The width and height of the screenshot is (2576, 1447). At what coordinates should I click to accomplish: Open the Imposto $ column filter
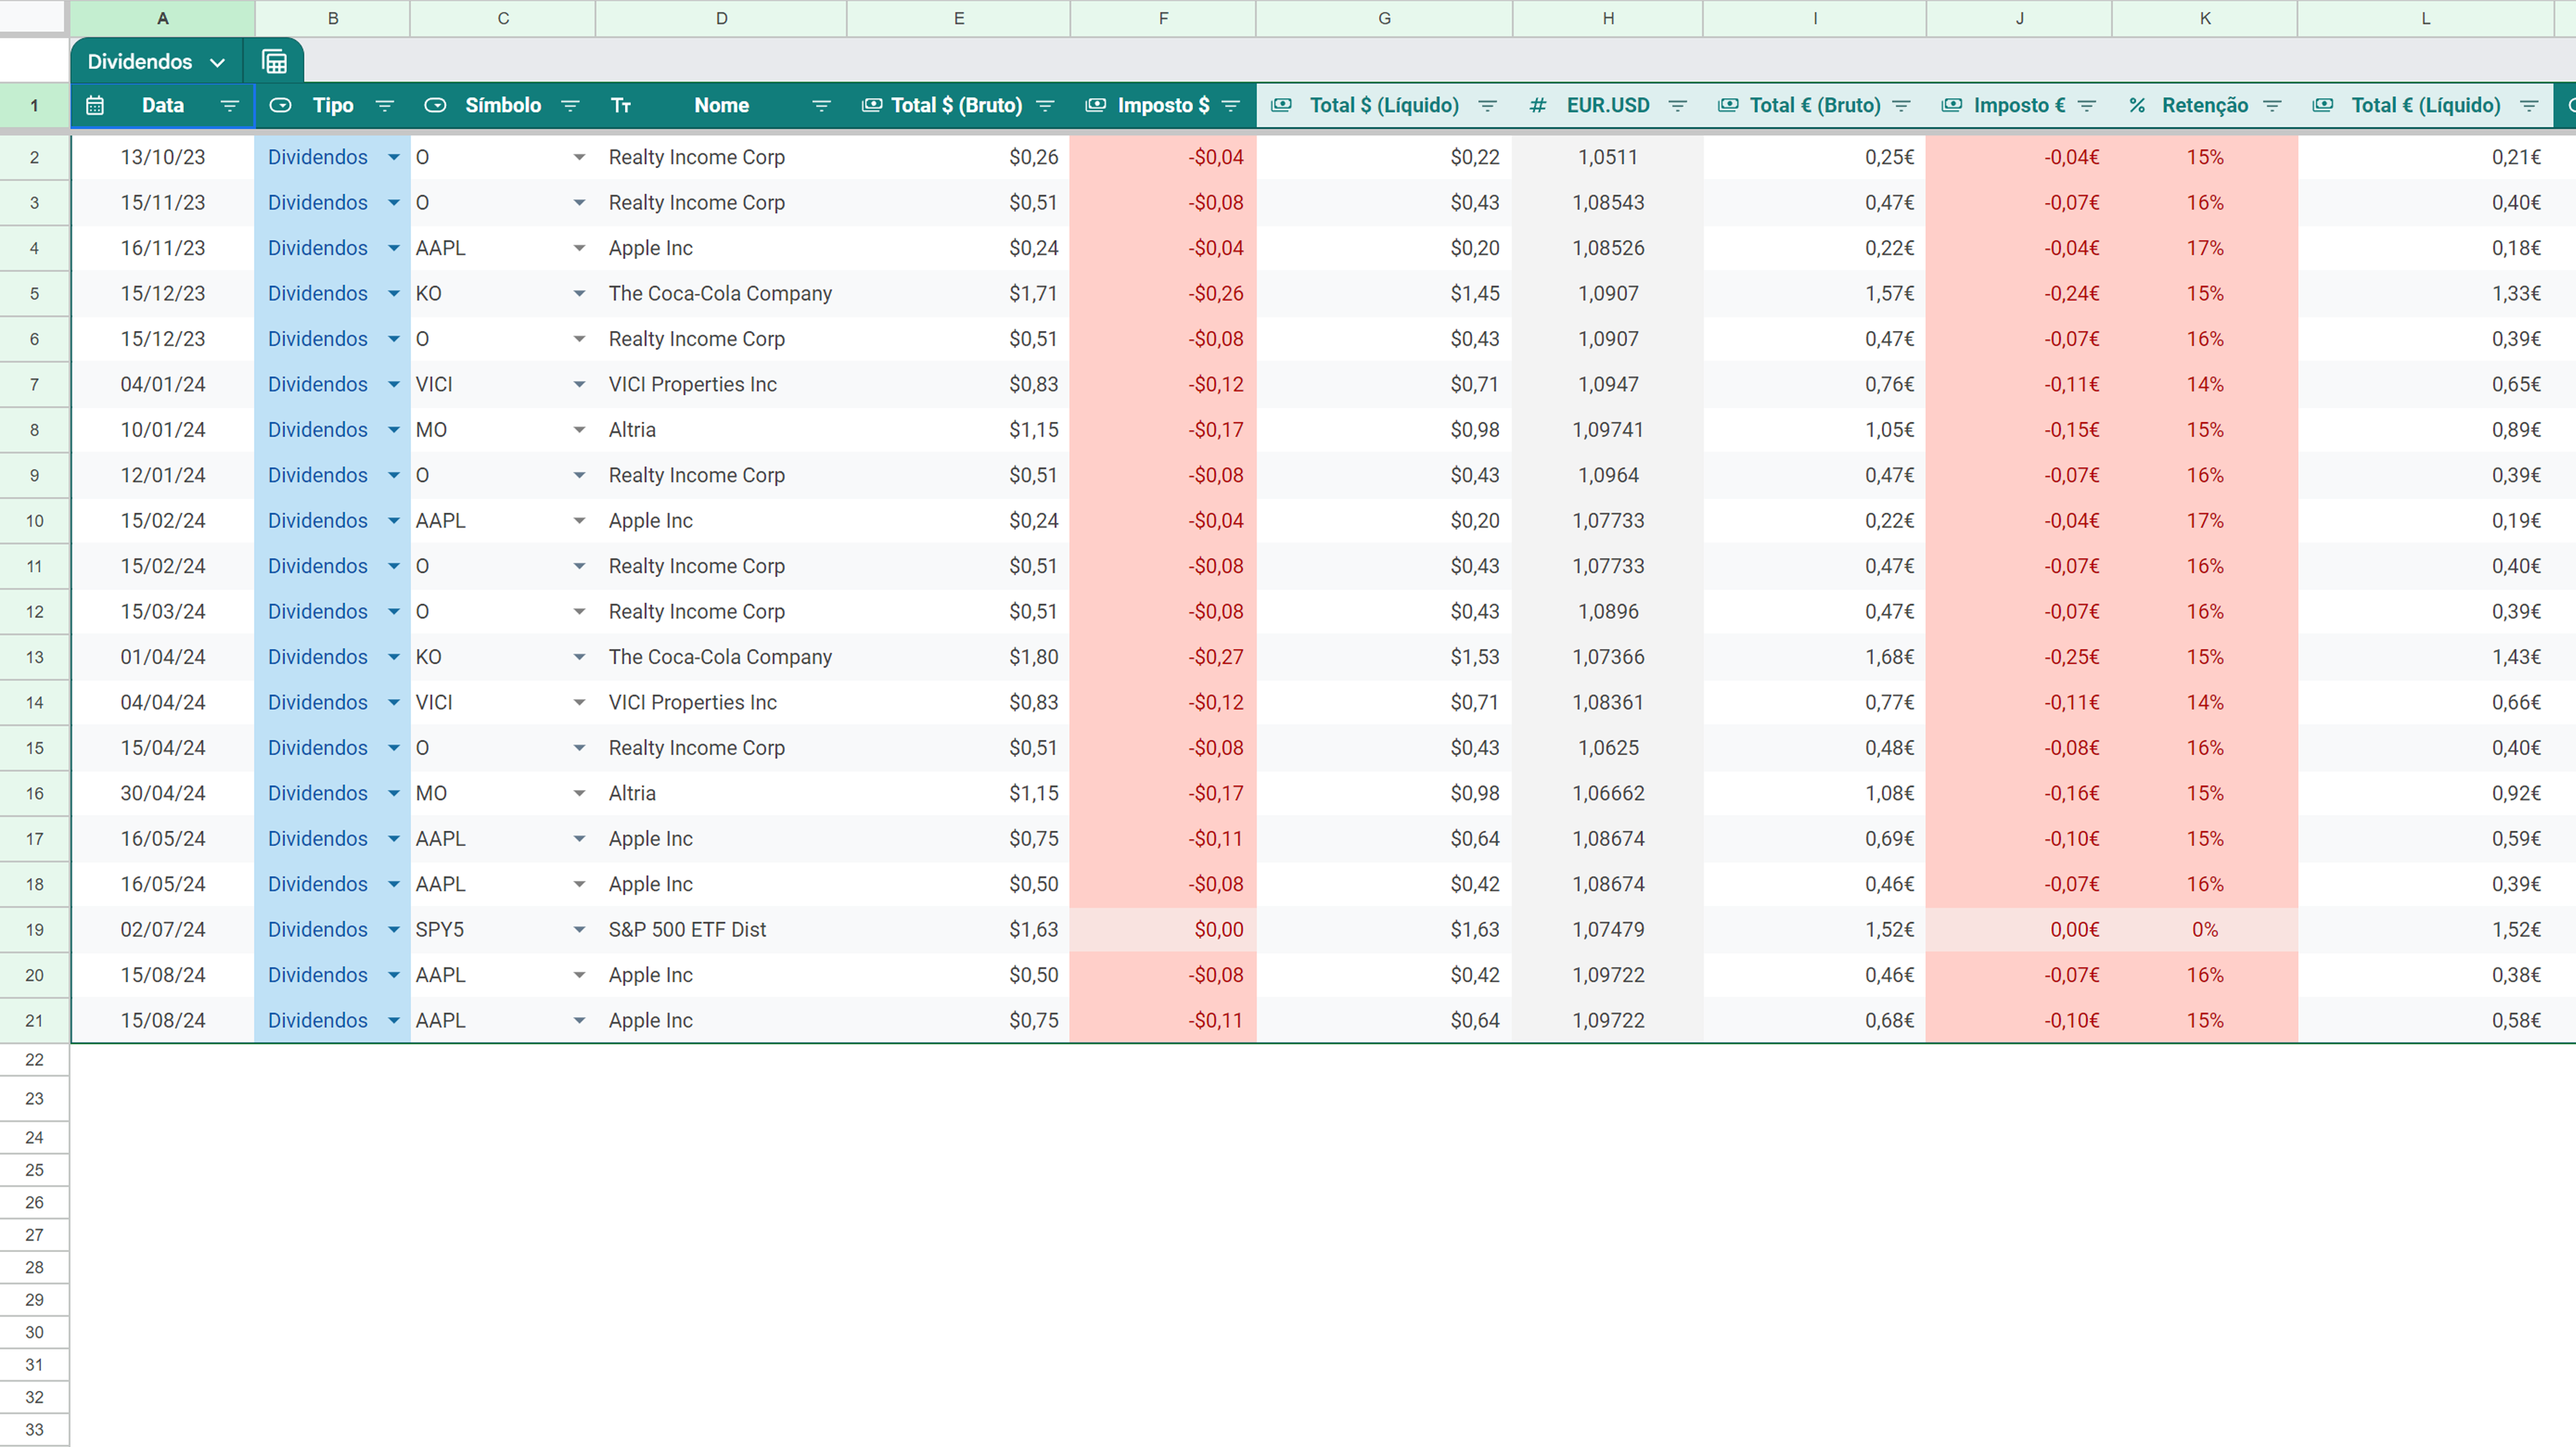[x=1231, y=106]
